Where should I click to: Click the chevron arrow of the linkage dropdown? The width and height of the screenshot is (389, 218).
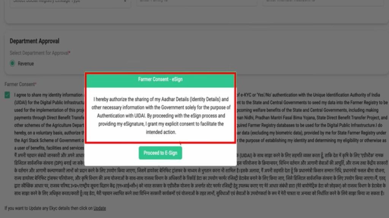125,2
